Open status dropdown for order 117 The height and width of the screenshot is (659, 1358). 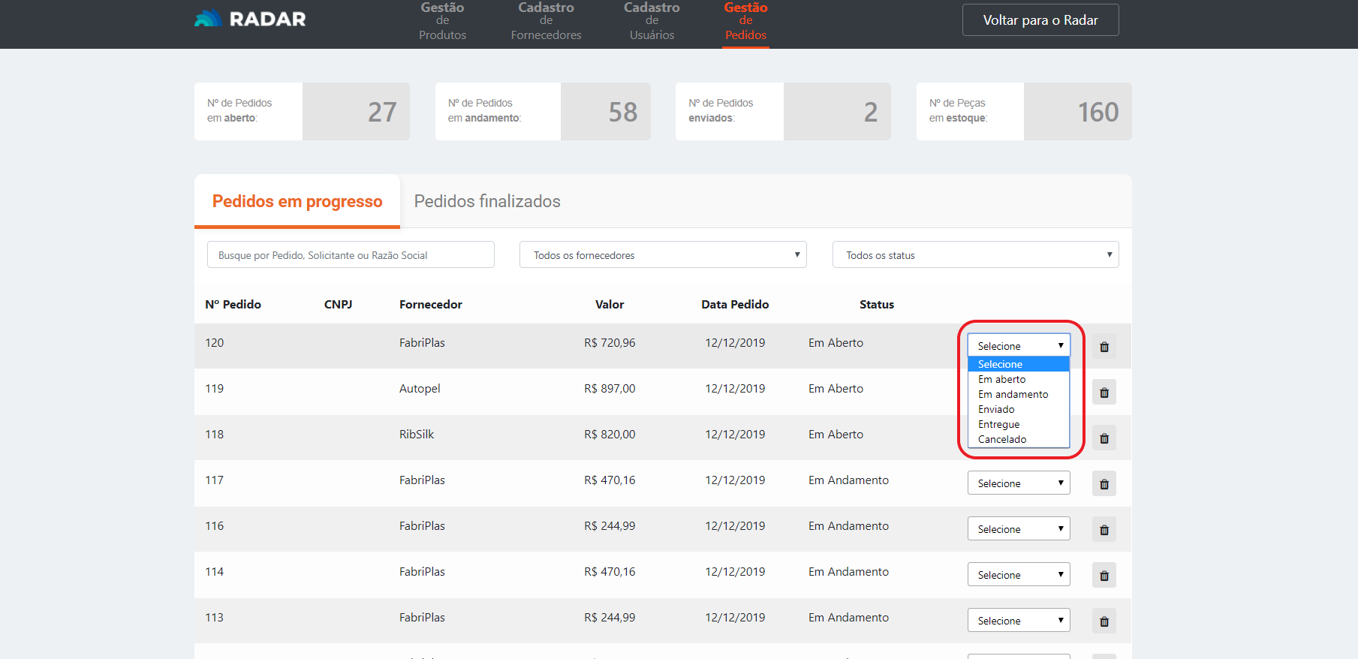coord(1018,483)
